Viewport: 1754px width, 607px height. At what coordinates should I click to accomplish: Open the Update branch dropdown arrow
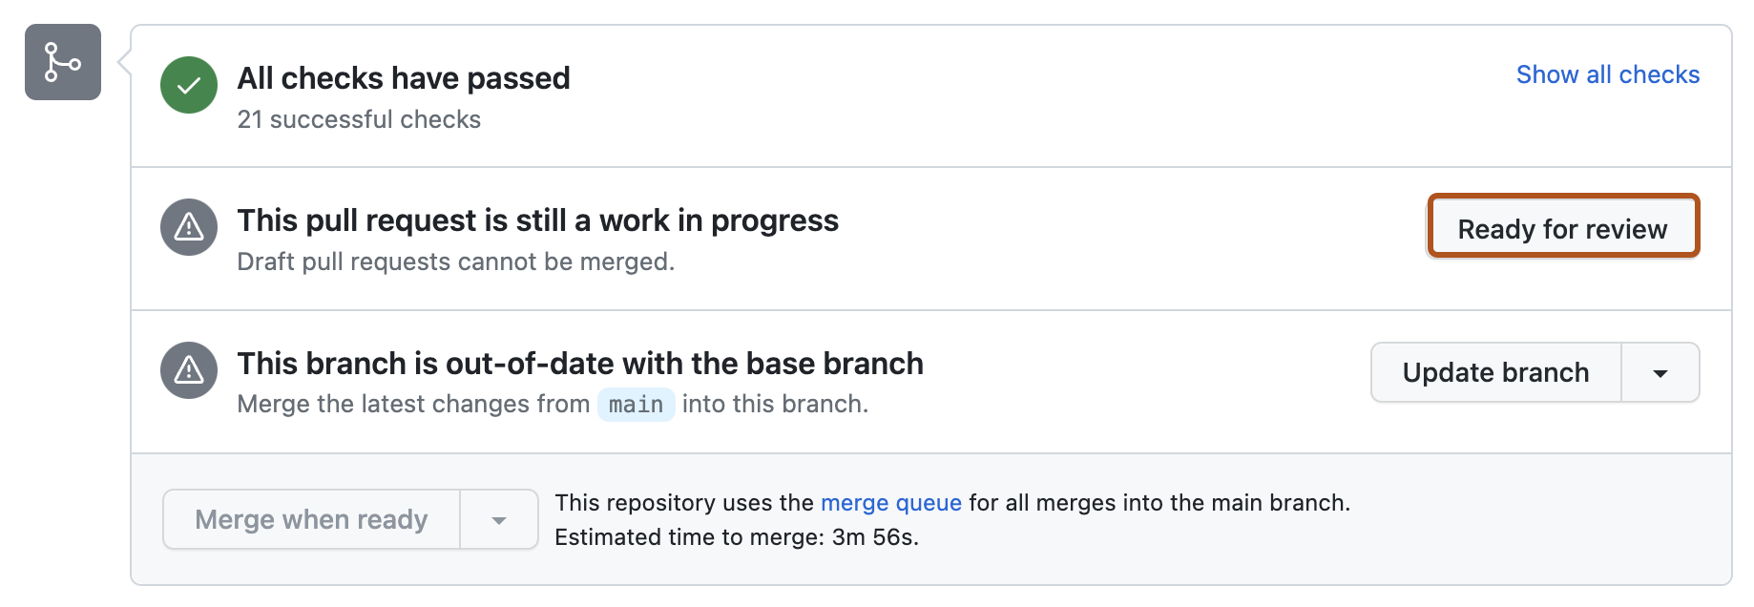pyautogui.click(x=1660, y=372)
